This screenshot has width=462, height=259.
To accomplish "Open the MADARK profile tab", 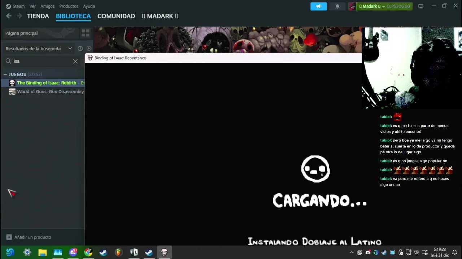I will (160, 16).
